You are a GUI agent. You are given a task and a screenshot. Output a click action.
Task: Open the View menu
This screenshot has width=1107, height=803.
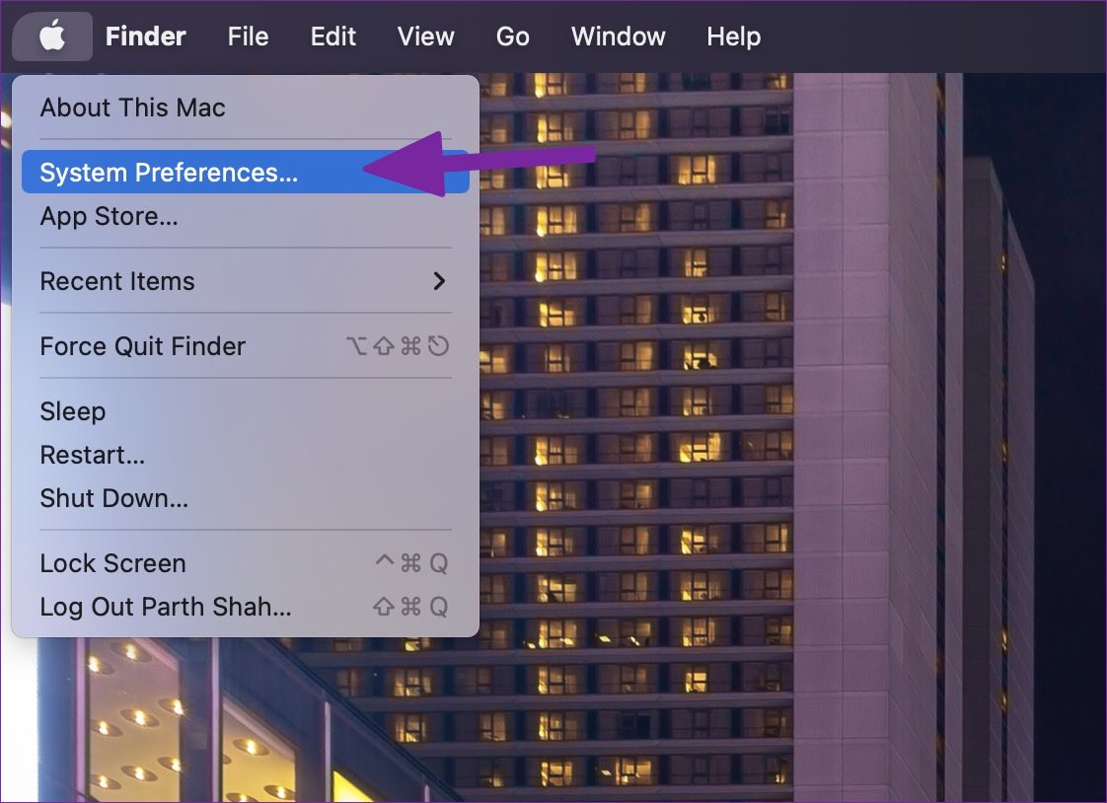click(x=425, y=36)
